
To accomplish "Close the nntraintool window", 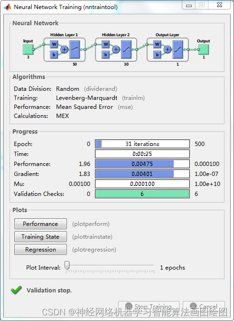I will [x=219, y=5].
